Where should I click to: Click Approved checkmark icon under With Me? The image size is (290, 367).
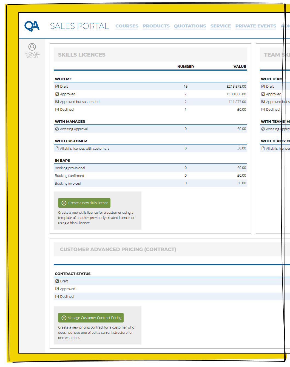(x=57, y=94)
